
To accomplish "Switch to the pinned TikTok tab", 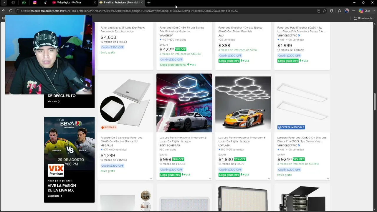I will pos(45,3).
